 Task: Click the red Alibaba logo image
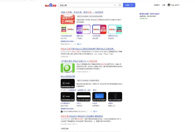tap(68, 19)
